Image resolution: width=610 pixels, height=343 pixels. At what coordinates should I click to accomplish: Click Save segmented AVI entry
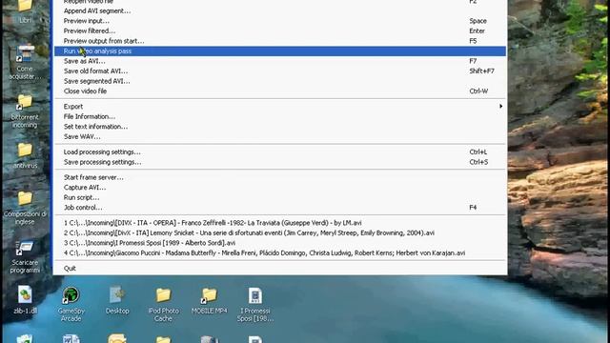point(280,82)
